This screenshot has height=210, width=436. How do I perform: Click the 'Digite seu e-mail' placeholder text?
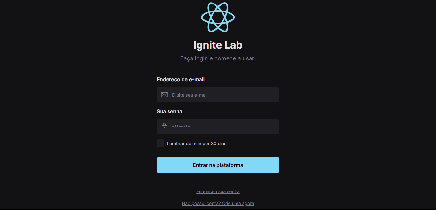coord(190,95)
